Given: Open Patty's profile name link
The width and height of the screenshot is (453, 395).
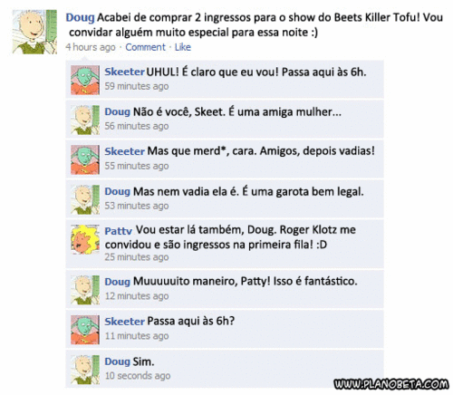Looking at the screenshot, I should pos(118,231).
